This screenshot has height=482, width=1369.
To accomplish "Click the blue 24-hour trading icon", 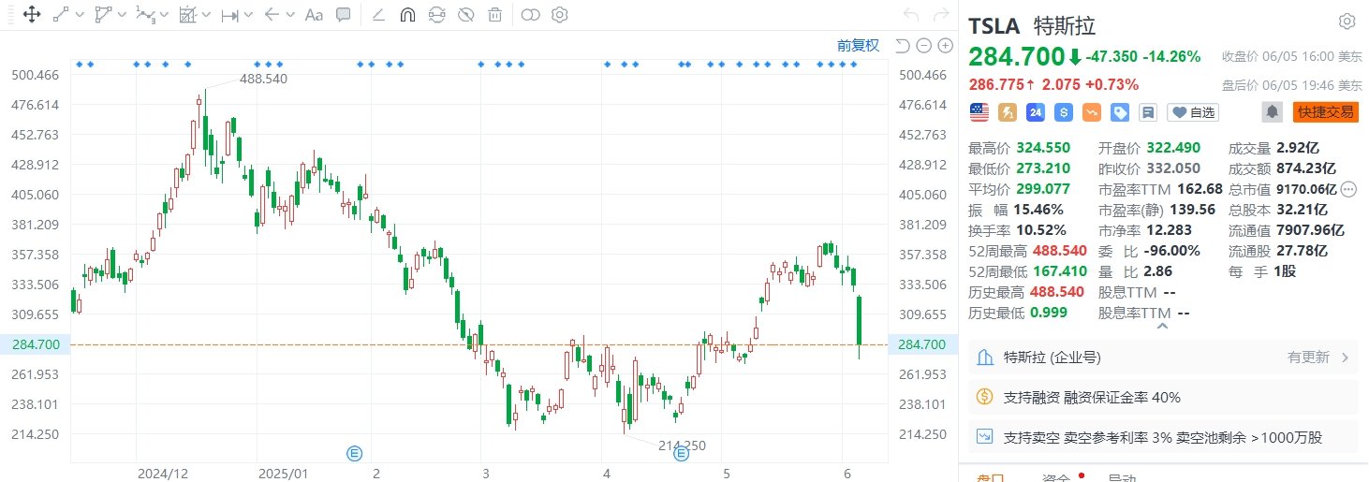I will 1035,112.
